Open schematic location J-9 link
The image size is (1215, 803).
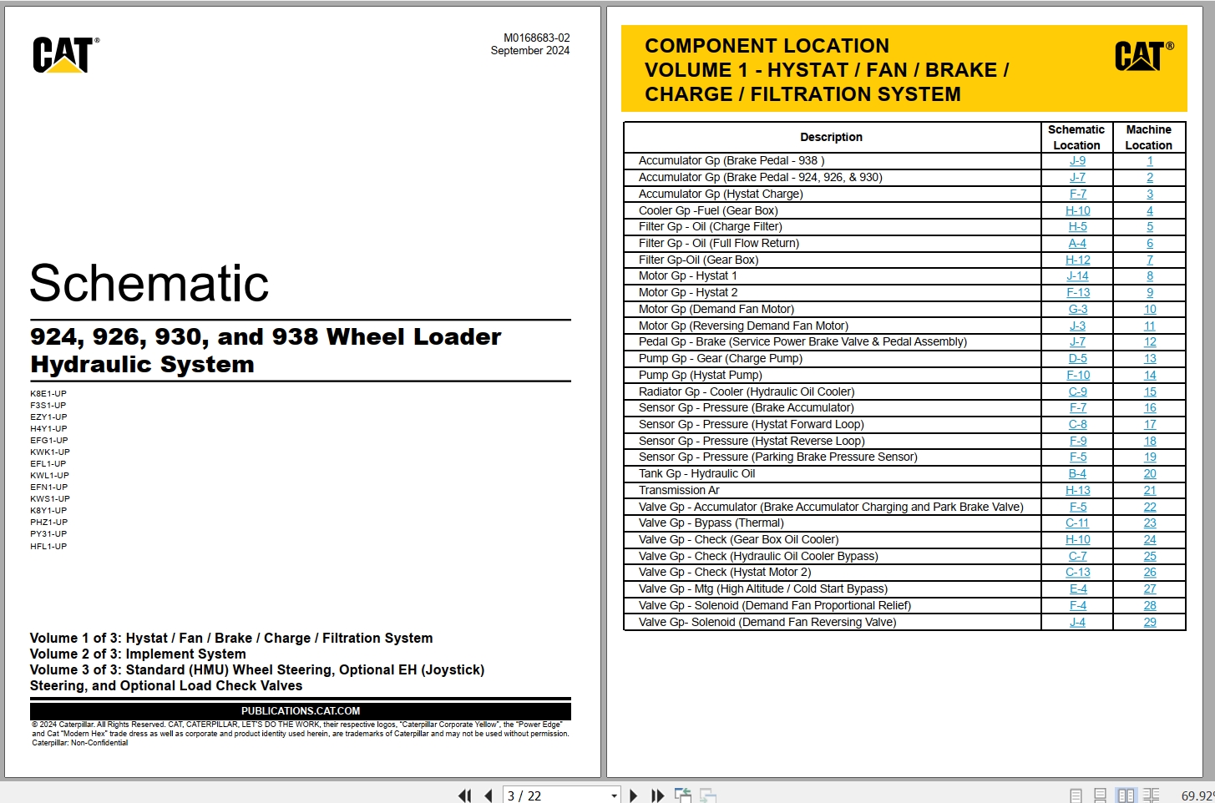click(1077, 160)
